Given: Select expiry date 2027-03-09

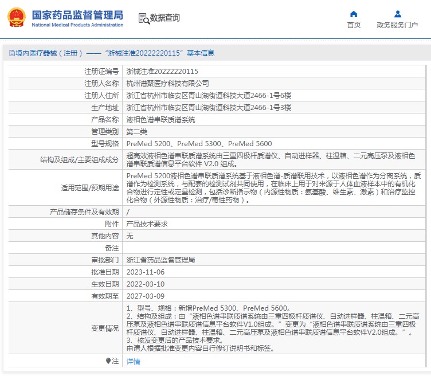Looking at the screenshot, I should pos(146,296).
